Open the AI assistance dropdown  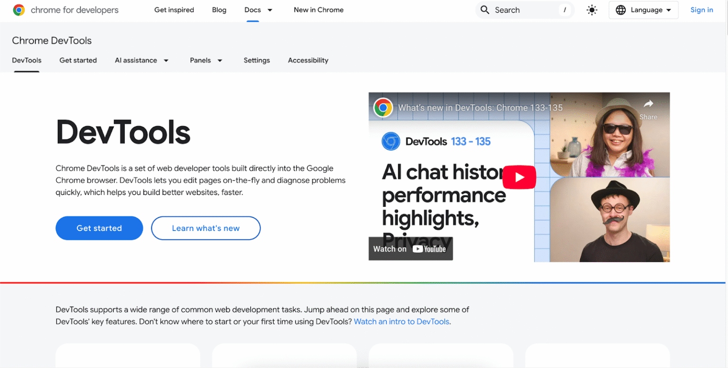142,60
